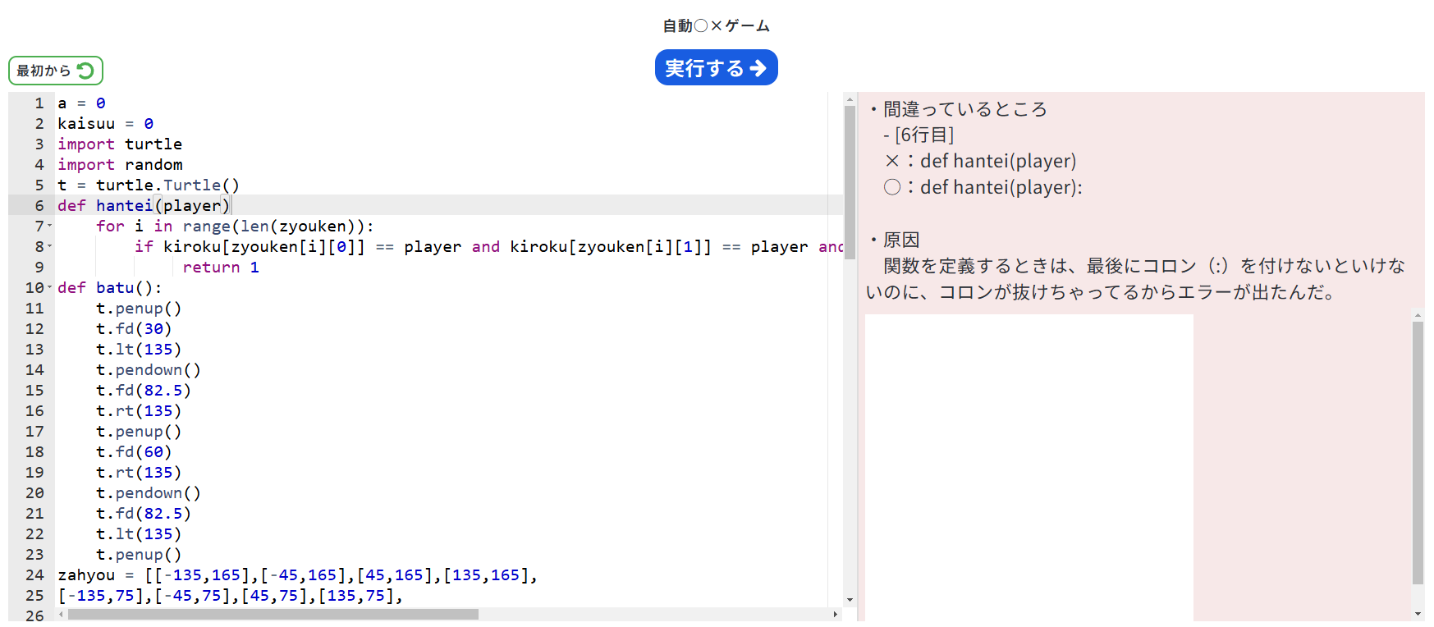1434x627 pixels.
Task: Click the white turtle canvas area
Action: pos(1029,468)
